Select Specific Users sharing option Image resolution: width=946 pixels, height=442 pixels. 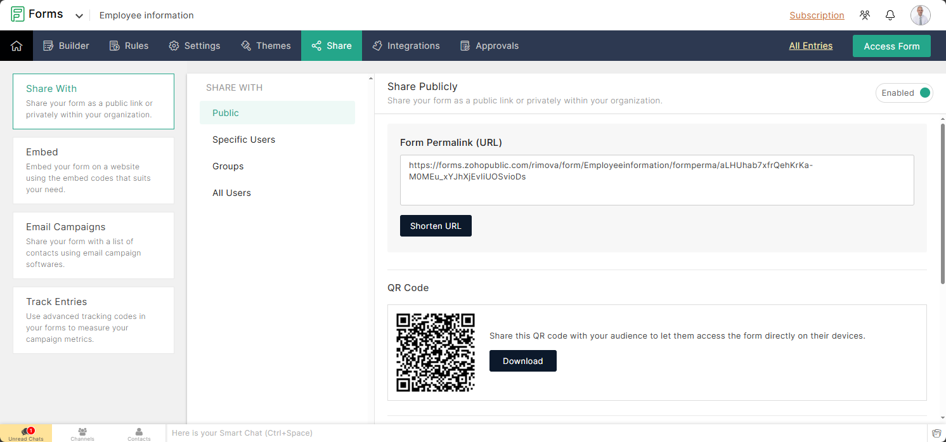[x=243, y=140]
